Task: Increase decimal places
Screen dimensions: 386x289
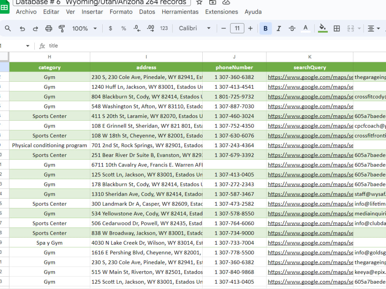Action: point(151,29)
